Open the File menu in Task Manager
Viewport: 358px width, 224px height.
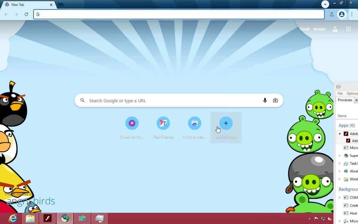coord(340,94)
